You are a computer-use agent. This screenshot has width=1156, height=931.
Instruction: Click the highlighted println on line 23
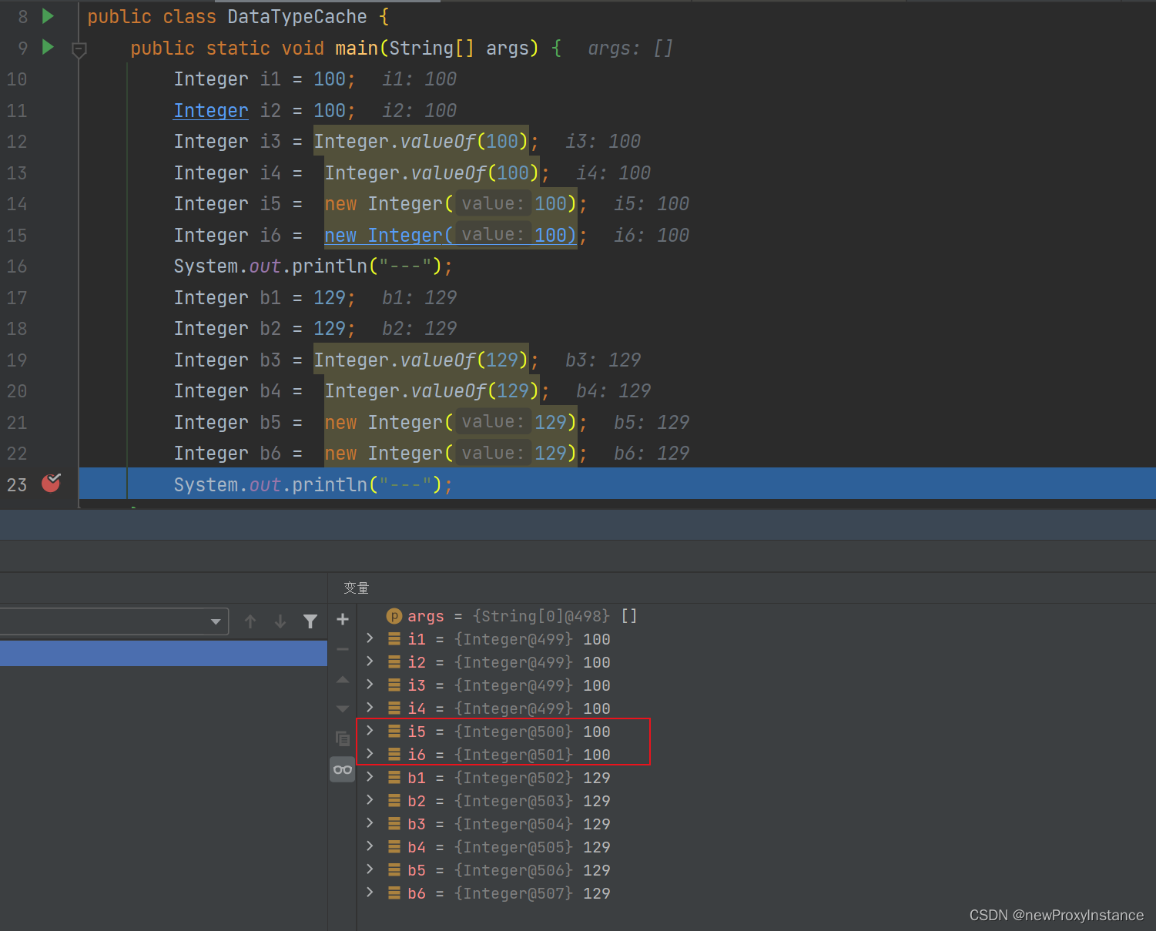tap(330, 485)
